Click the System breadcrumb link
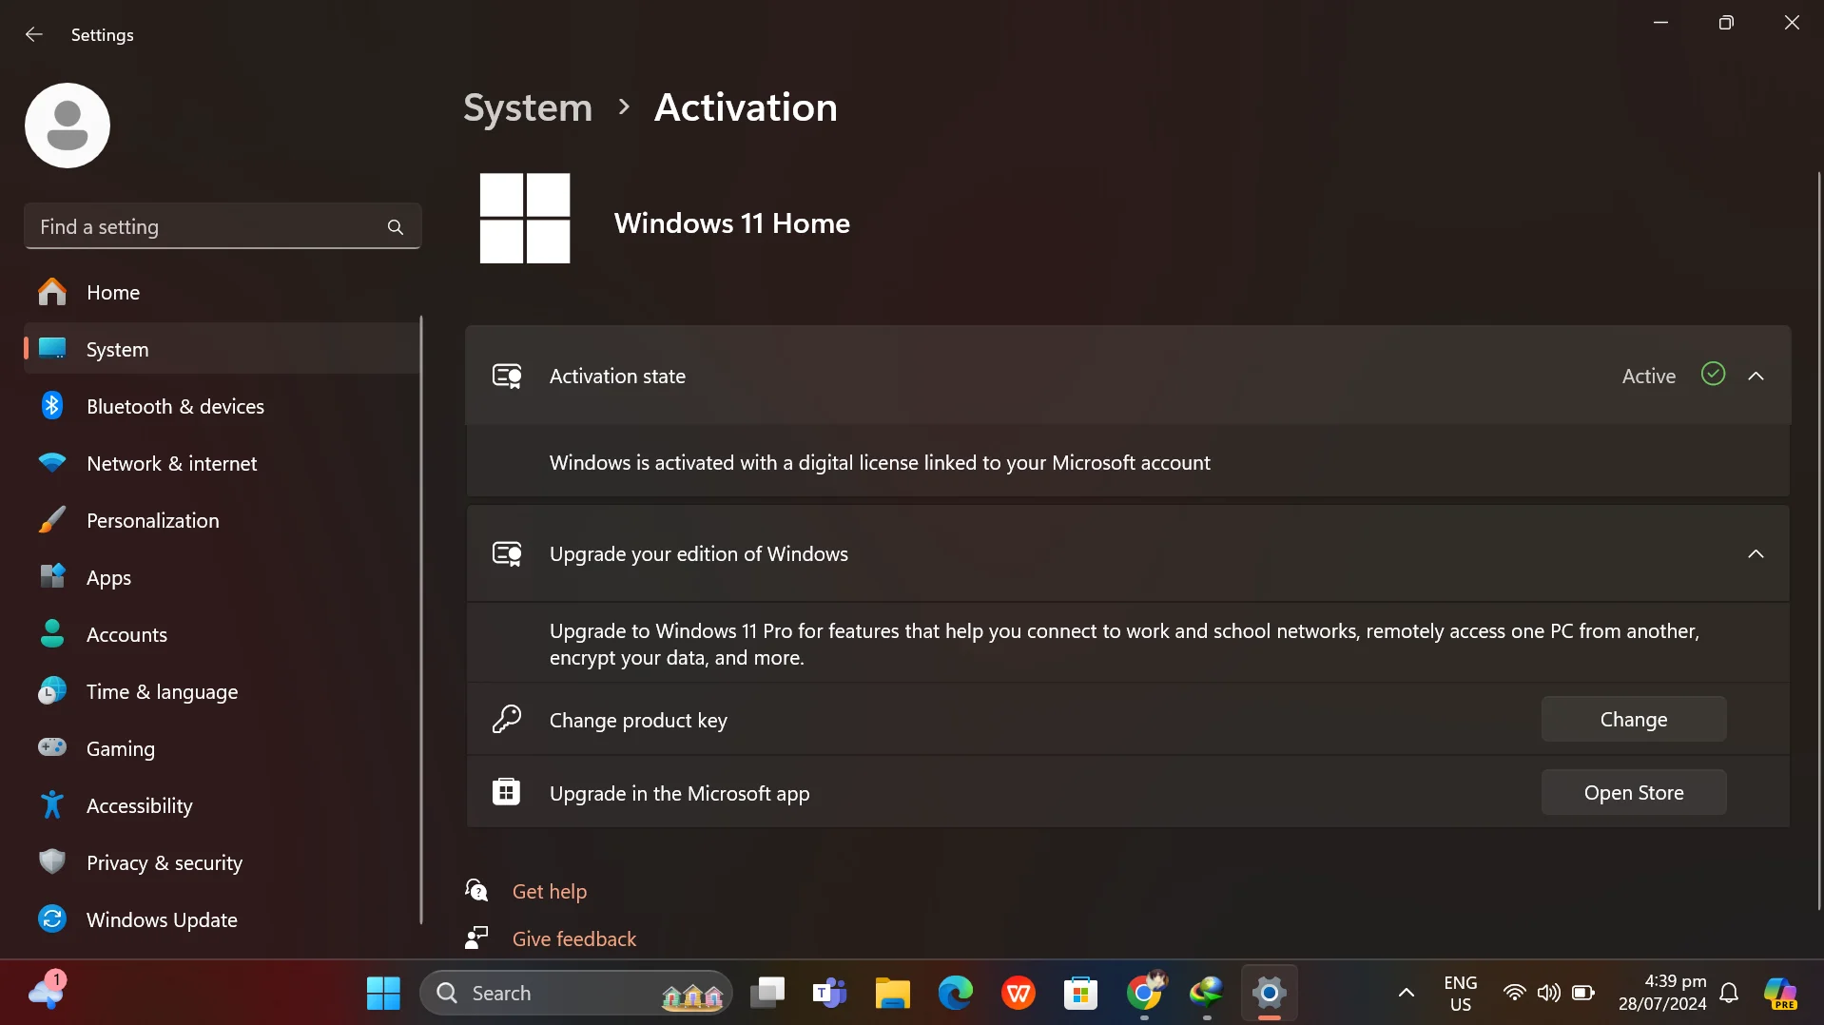 (x=528, y=107)
